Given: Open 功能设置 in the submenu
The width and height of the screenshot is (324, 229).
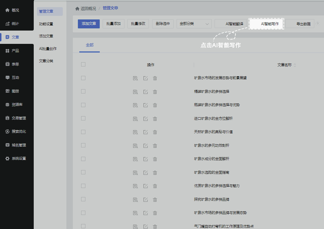Looking at the screenshot, I should coord(46,24).
